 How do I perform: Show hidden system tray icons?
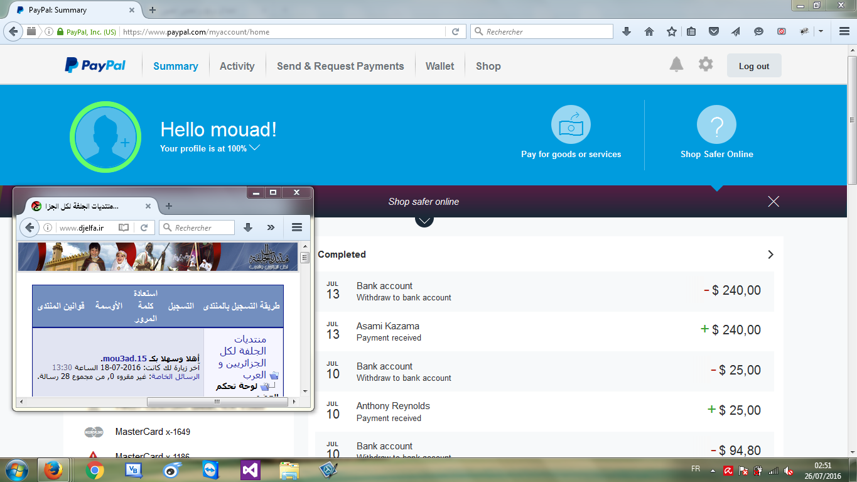[713, 470]
